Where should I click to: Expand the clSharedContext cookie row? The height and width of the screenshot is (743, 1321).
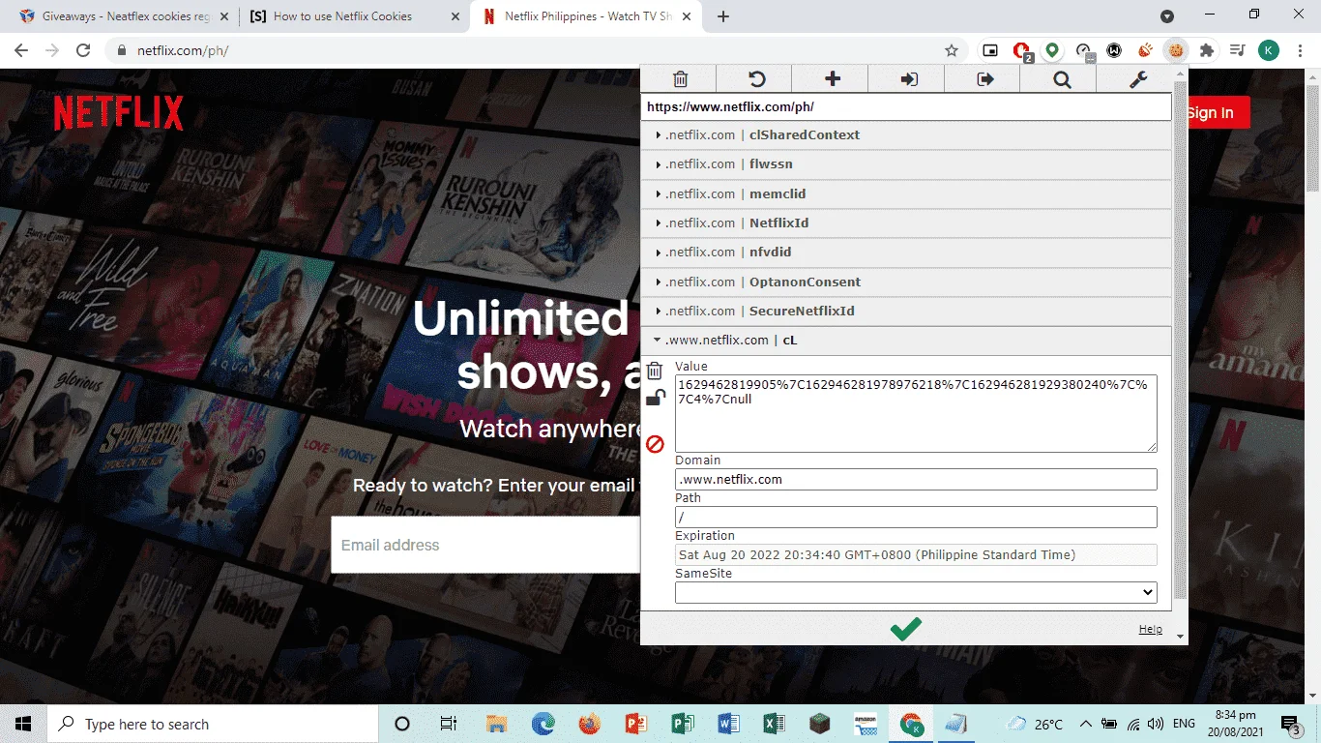tap(906, 135)
